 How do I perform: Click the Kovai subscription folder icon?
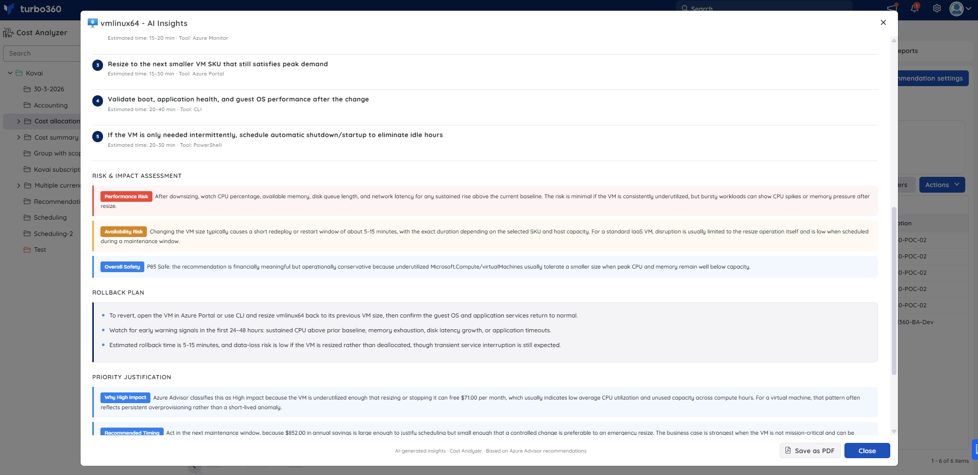click(27, 169)
